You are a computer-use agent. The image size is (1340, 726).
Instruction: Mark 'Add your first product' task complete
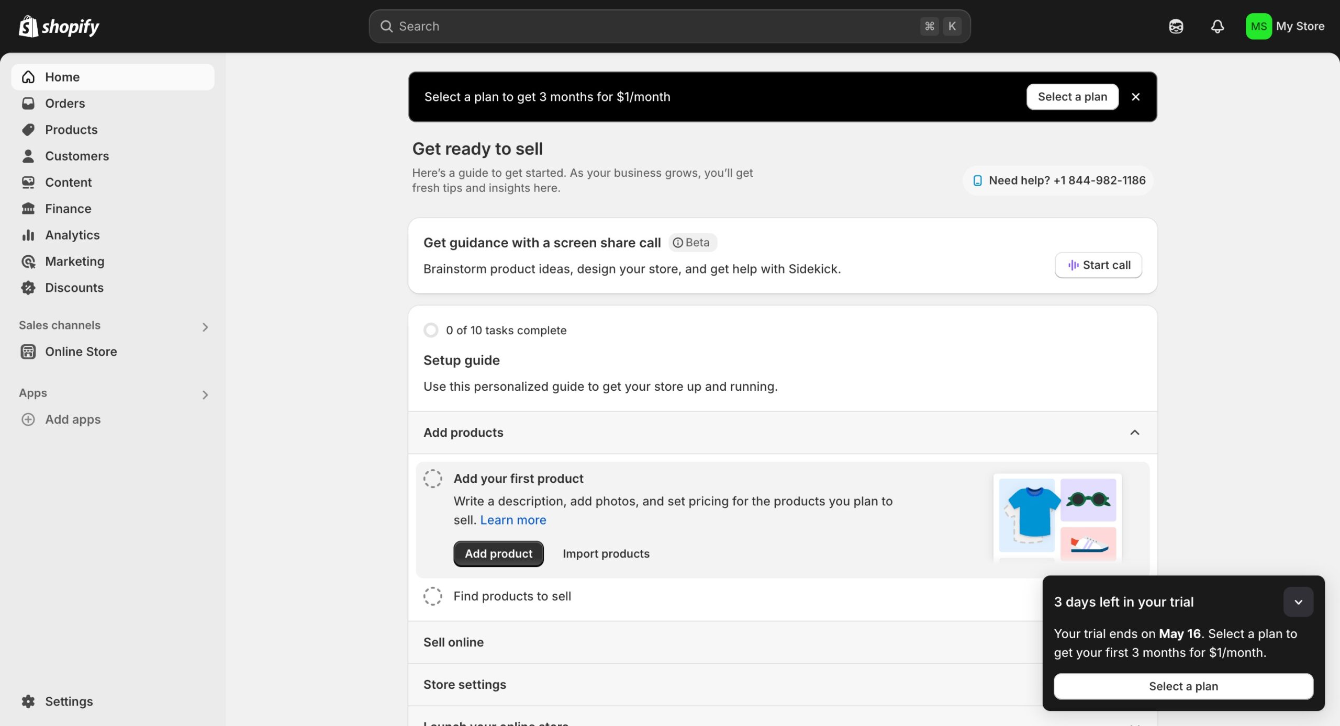(x=432, y=479)
